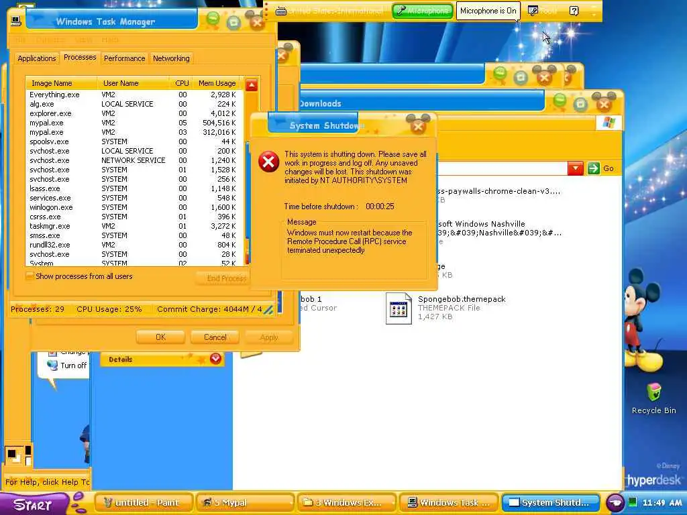
Task: Click Cancel in the dialog behind Task Manager
Action: (x=215, y=337)
